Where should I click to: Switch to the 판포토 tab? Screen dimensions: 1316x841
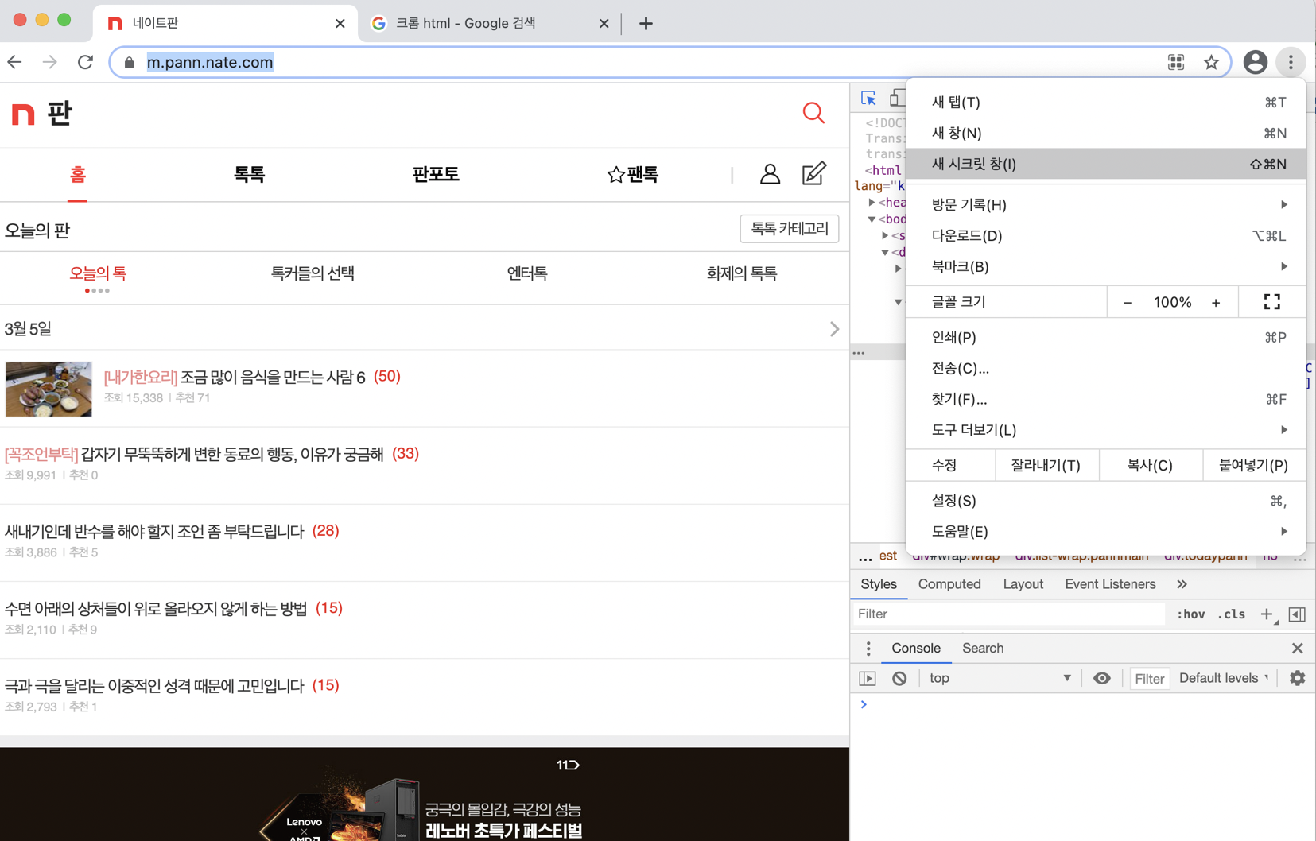[435, 174]
